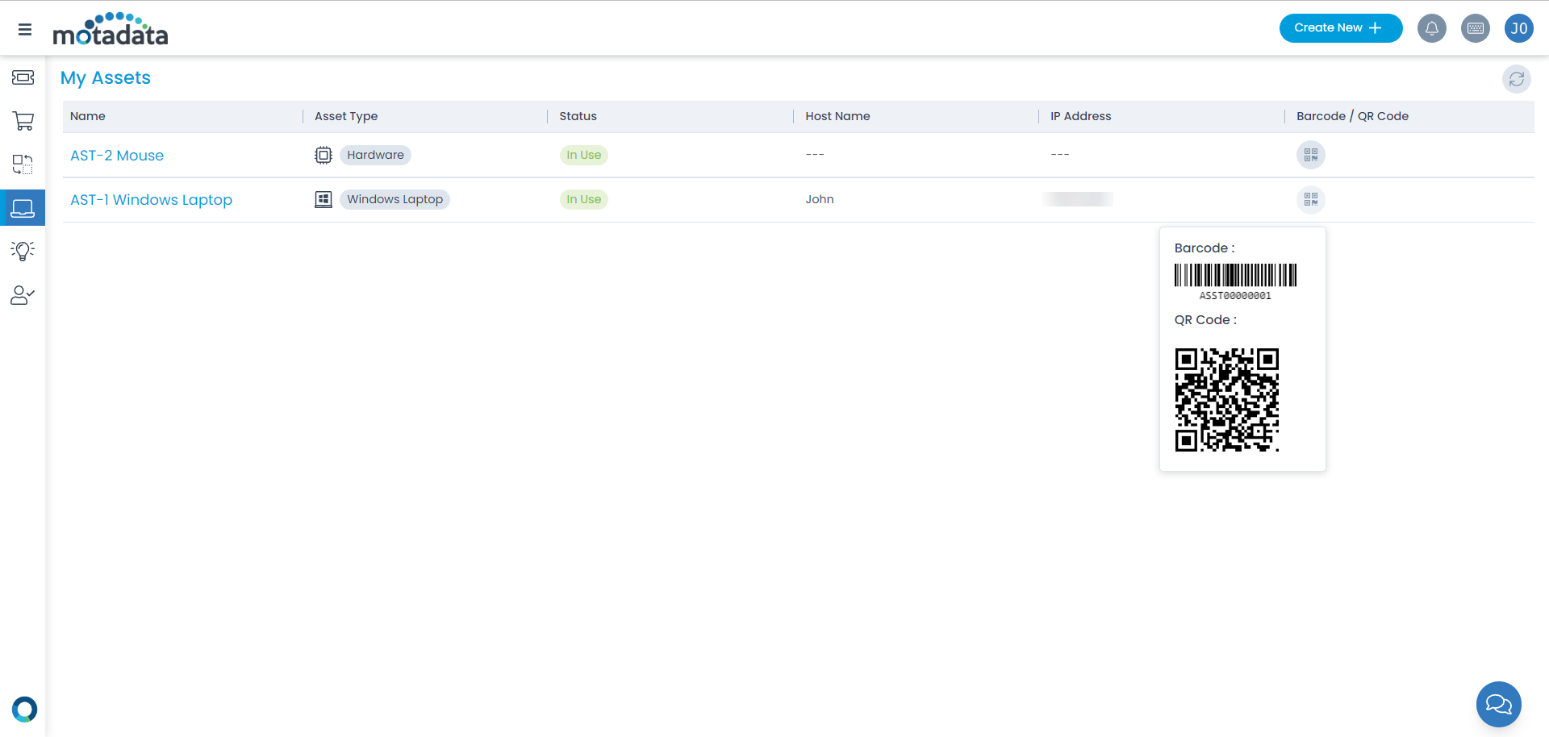The width and height of the screenshot is (1549, 737).
Task: Click the blurred IP address cell
Action: point(1078,199)
